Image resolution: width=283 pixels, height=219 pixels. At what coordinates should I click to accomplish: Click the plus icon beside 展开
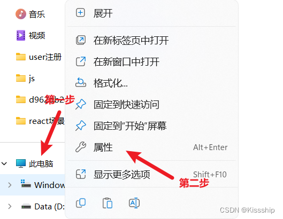(80, 13)
